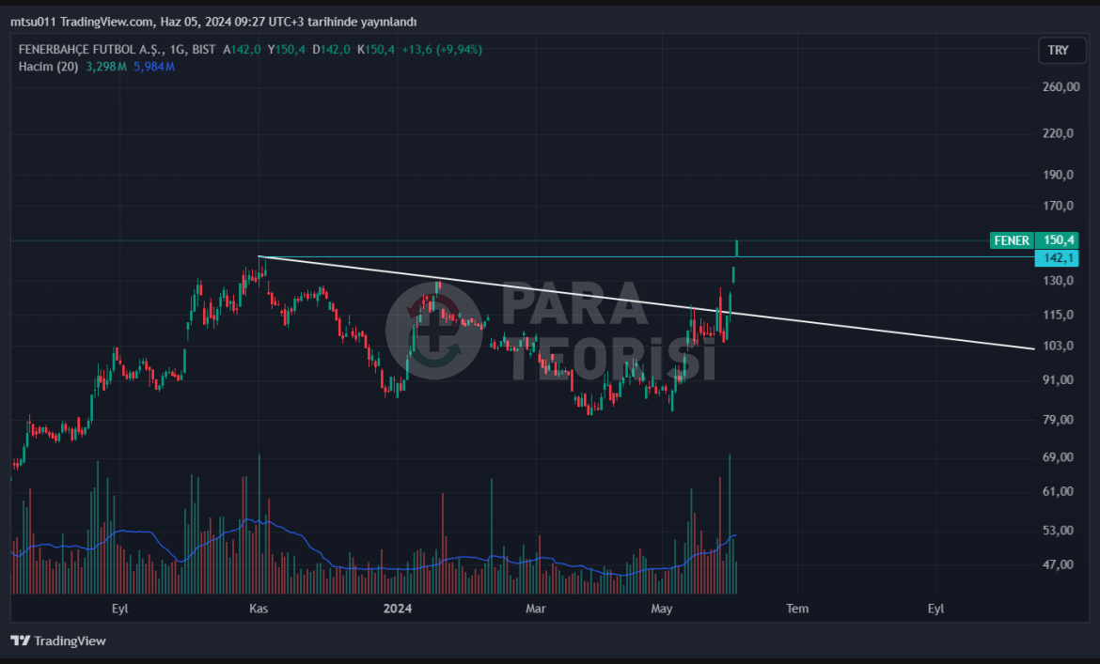Click the 2024 year label on time axis
Viewport: 1100px width, 664px height.
pyautogui.click(x=397, y=609)
